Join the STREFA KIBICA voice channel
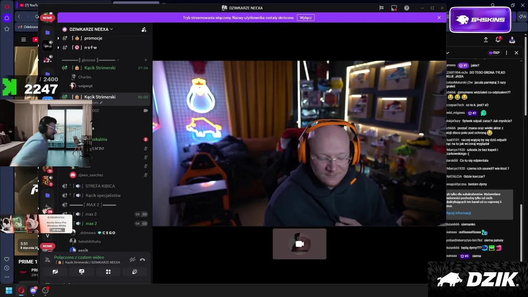Viewport: 528px width, 297px height. [100, 186]
